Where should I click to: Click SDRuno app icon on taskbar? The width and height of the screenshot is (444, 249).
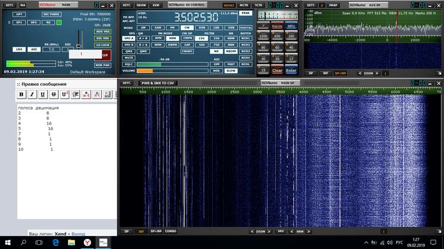tap(103, 242)
